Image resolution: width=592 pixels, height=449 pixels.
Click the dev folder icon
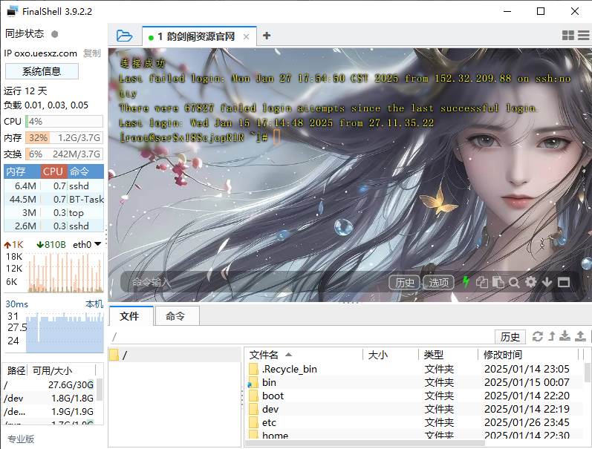point(254,410)
